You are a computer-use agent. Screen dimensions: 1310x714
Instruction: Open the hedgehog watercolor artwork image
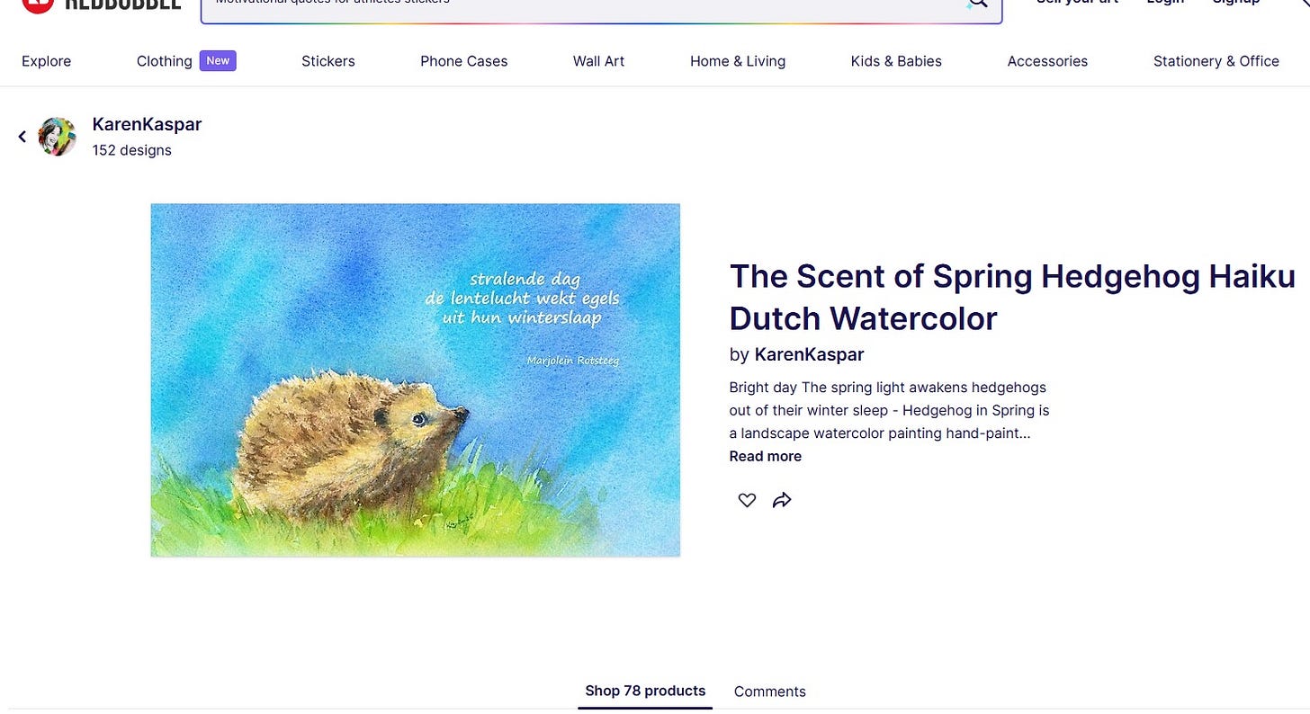coord(416,380)
